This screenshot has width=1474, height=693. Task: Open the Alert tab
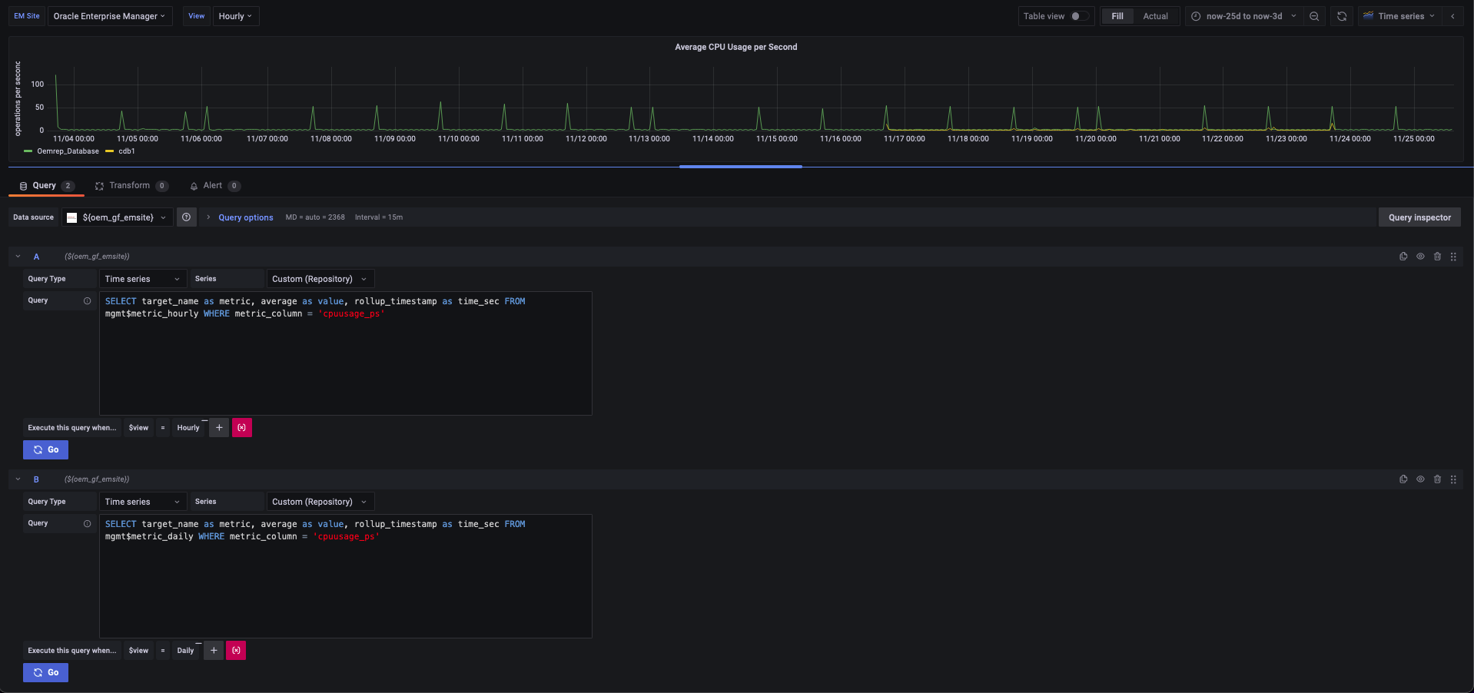coord(212,186)
